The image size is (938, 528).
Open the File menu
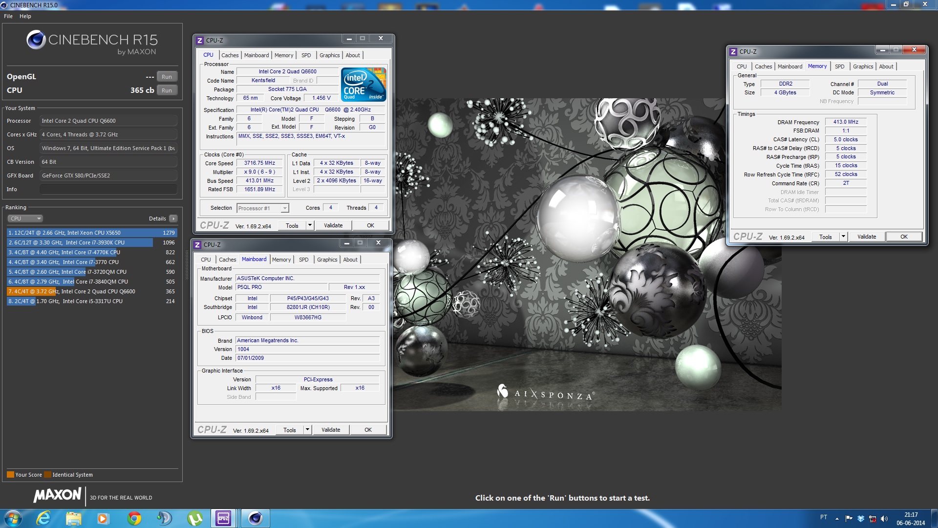click(x=8, y=16)
